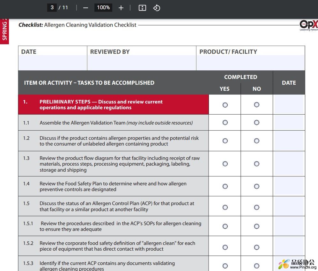Click the date field for item 1.5

[289, 206]
